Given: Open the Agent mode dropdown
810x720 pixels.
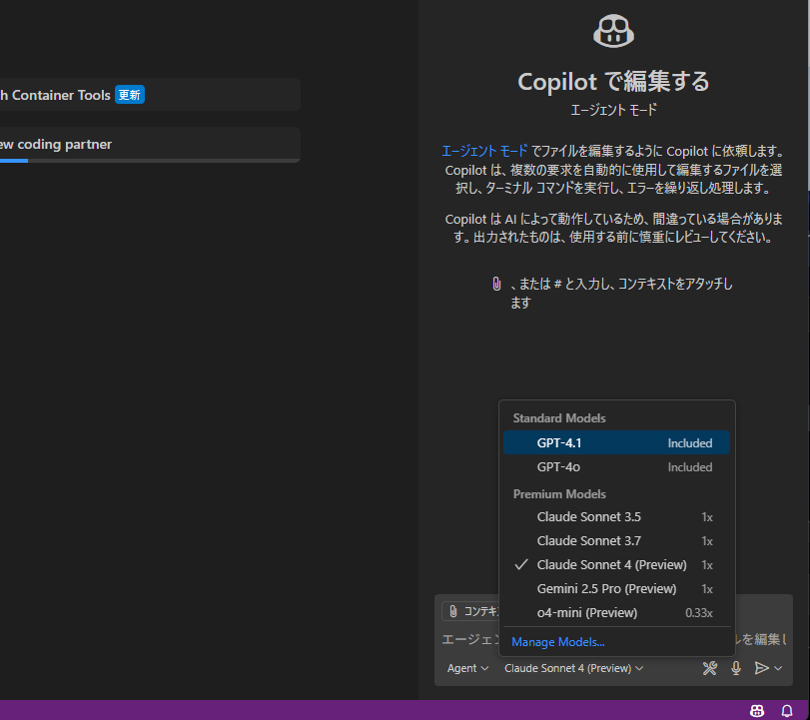Looking at the screenshot, I should pyautogui.click(x=467, y=668).
